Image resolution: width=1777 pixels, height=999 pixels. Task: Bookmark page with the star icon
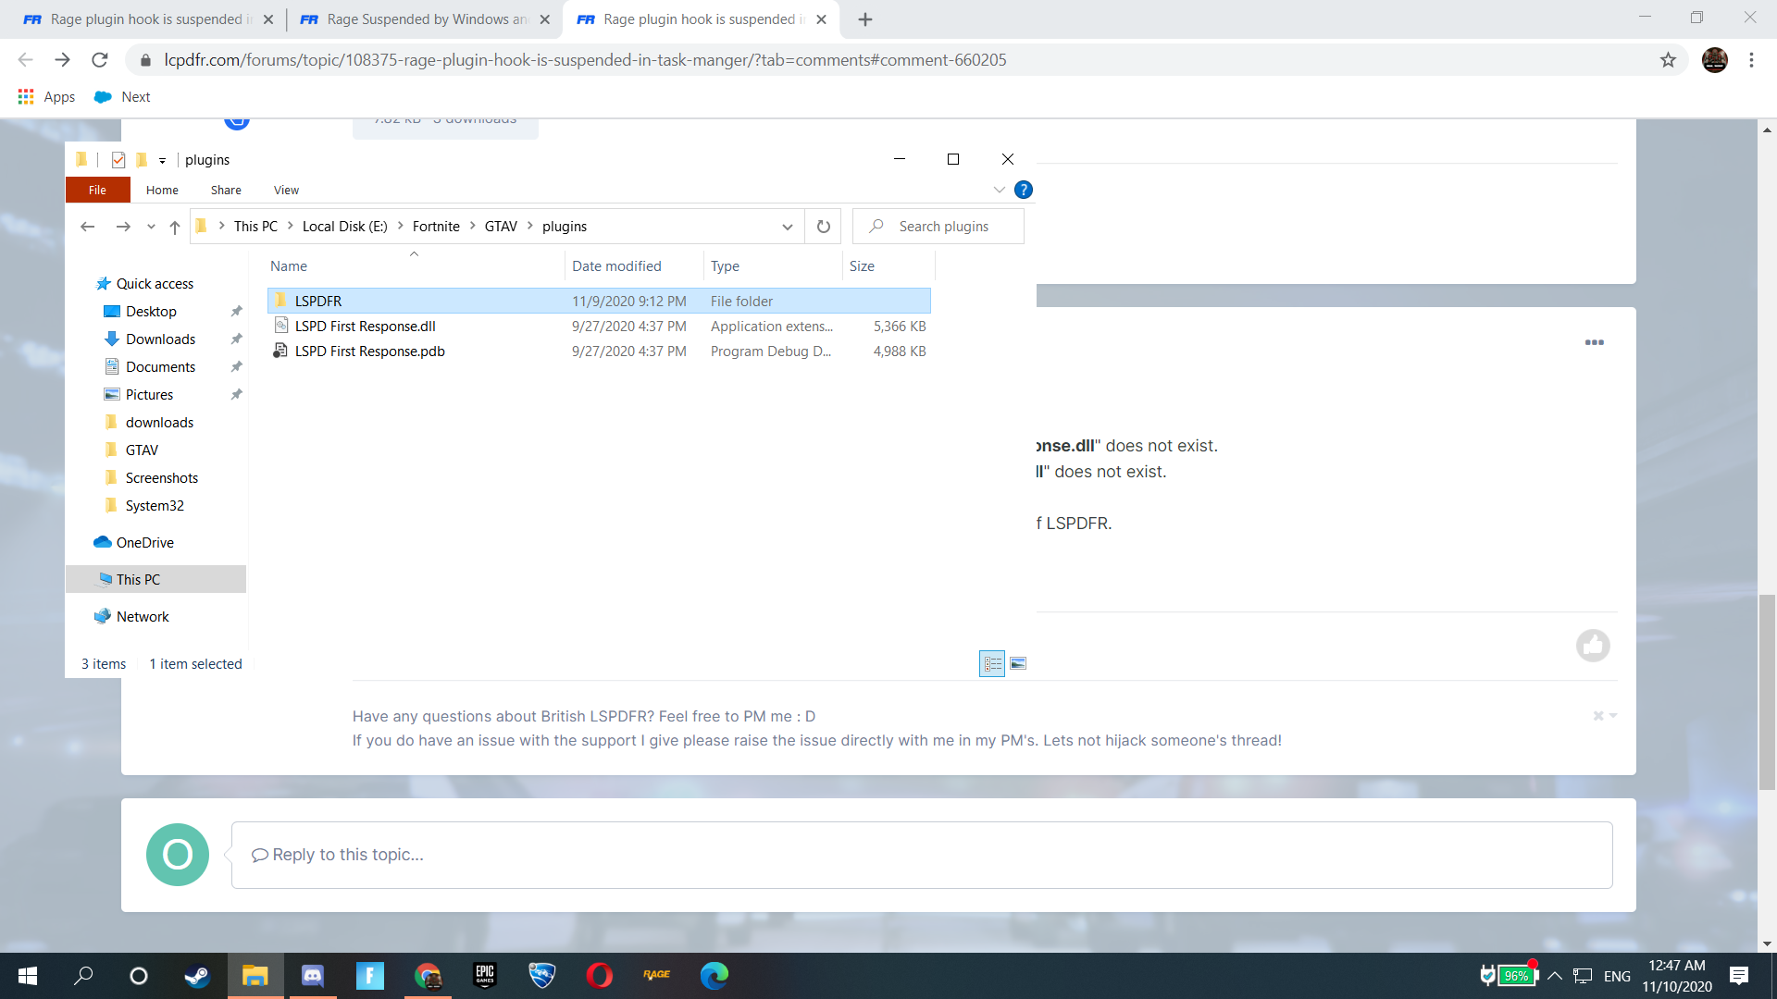coord(1668,60)
